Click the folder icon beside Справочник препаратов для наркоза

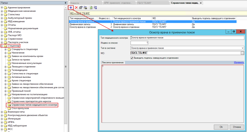pyautogui.click(x=9, y=101)
